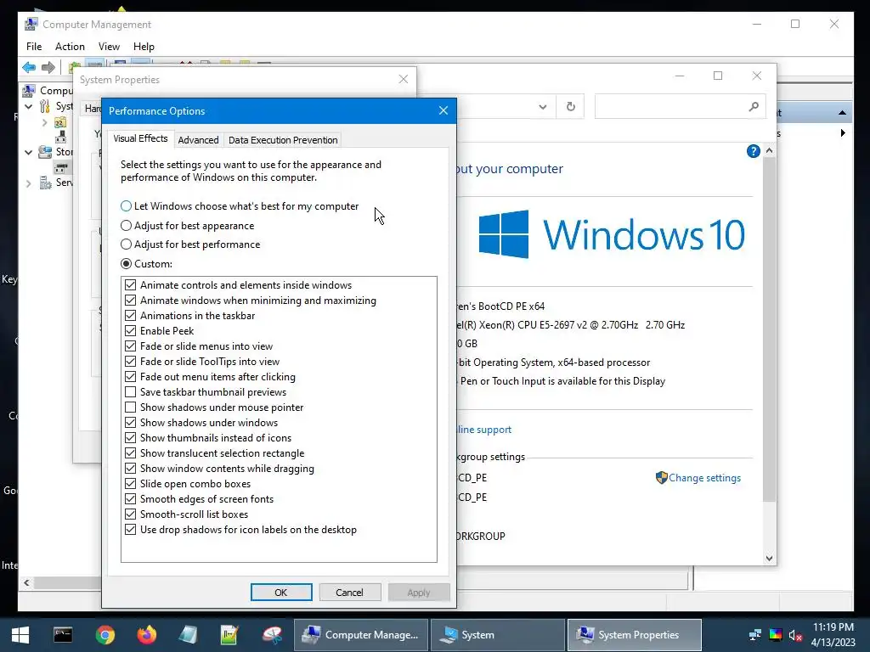The image size is (870, 652).
Task: Expand the Services tree node
Action: point(28,183)
